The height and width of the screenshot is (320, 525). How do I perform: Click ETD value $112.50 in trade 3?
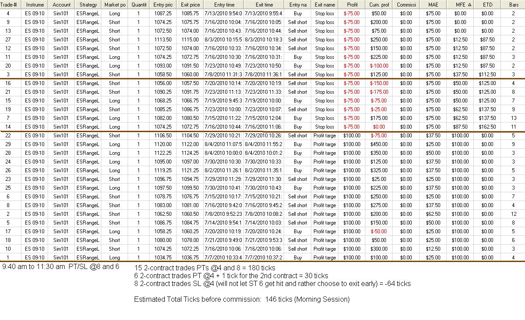click(x=487, y=75)
